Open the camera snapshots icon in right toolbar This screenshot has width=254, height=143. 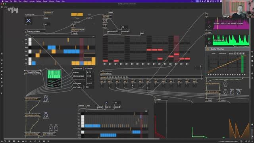(252, 73)
